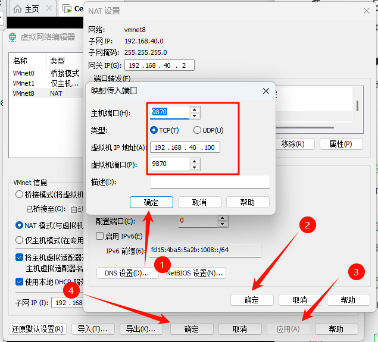Decrease virtual machine port with down arrow
Viewport: 378px width, 342px height.
194,167
